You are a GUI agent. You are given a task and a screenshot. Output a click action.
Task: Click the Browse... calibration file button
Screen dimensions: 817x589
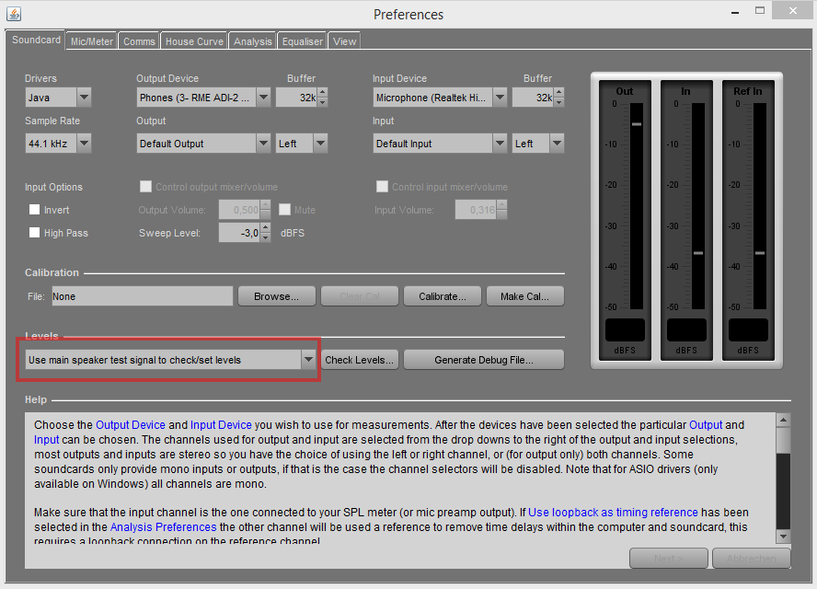tap(276, 296)
